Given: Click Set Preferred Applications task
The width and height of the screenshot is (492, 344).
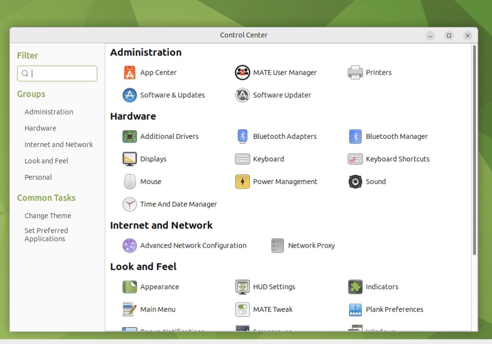Looking at the screenshot, I should click(x=46, y=235).
